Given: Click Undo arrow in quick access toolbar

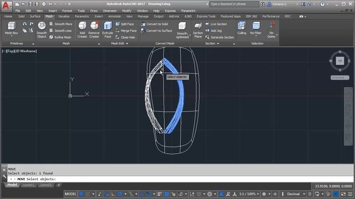Looking at the screenshot, I should tap(50, 4).
